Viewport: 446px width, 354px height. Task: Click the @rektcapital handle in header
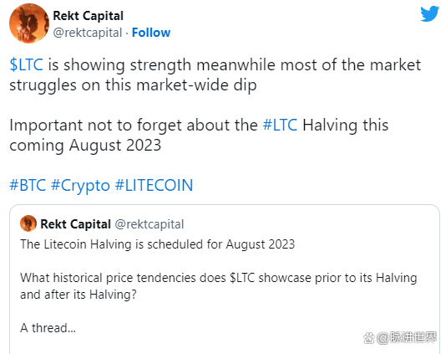tap(88, 33)
